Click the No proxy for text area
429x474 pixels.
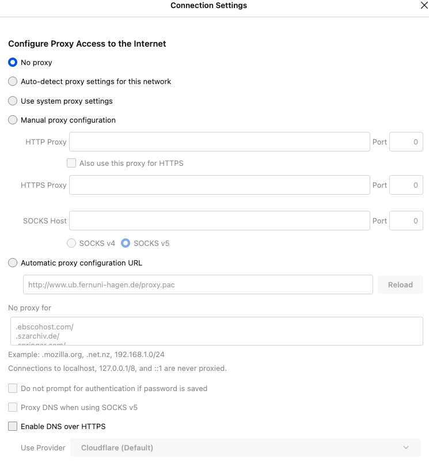(215, 331)
